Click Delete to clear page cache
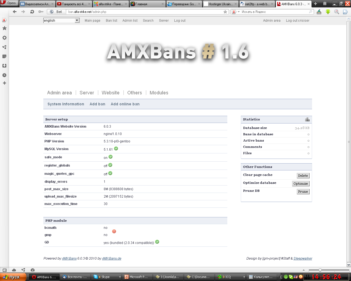This screenshot has height=281, width=351. 303,176
